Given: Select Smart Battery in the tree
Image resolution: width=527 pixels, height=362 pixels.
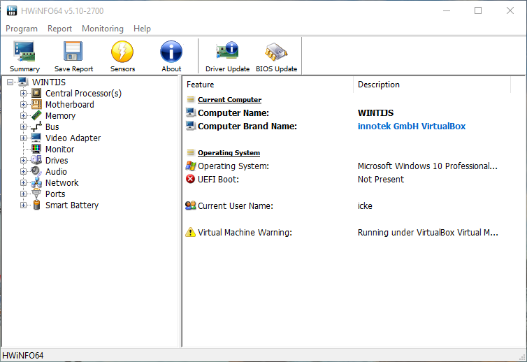Looking at the screenshot, I should tap(71, 205).
